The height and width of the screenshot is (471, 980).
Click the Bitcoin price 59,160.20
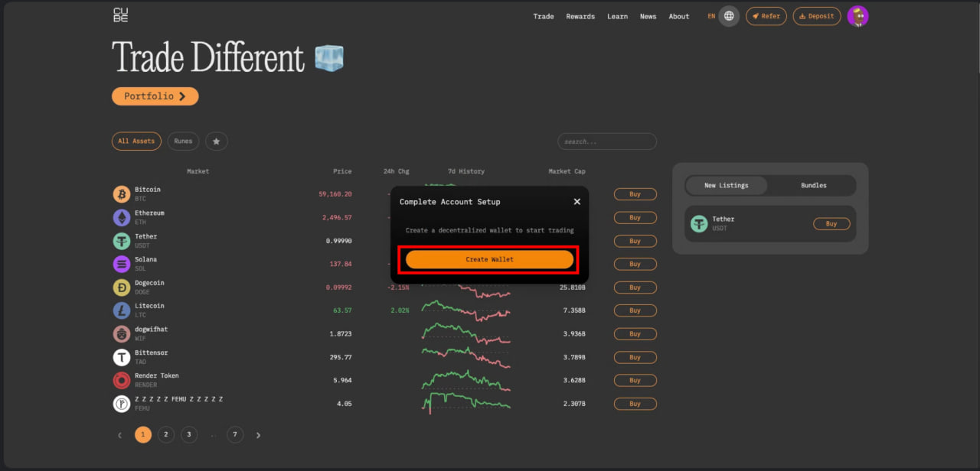pos(335,194)
